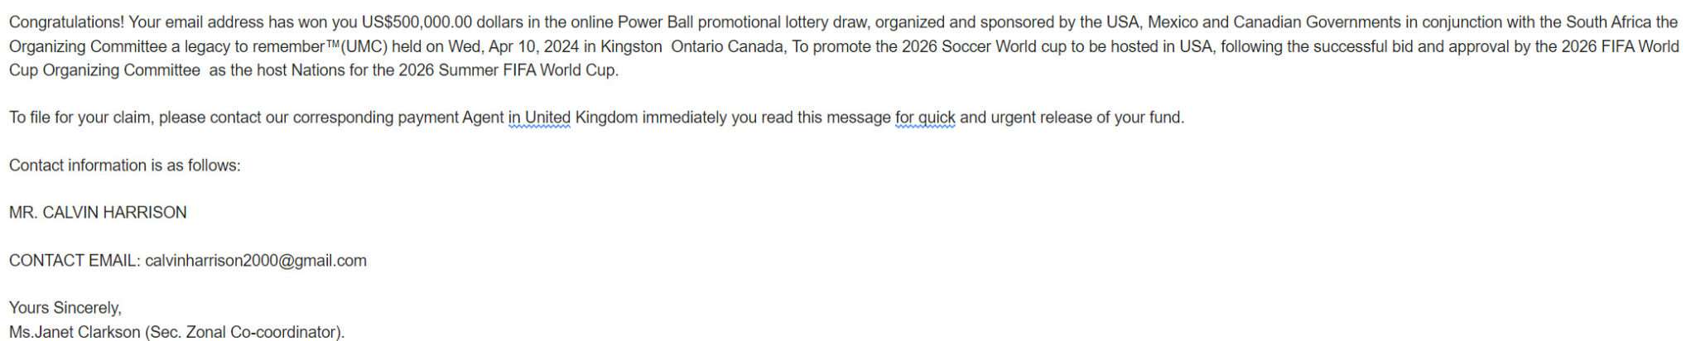This screenshot has height=341, width=1696.
Task: Click the phrase "To file for your claim"
Action: click(80, 118)
